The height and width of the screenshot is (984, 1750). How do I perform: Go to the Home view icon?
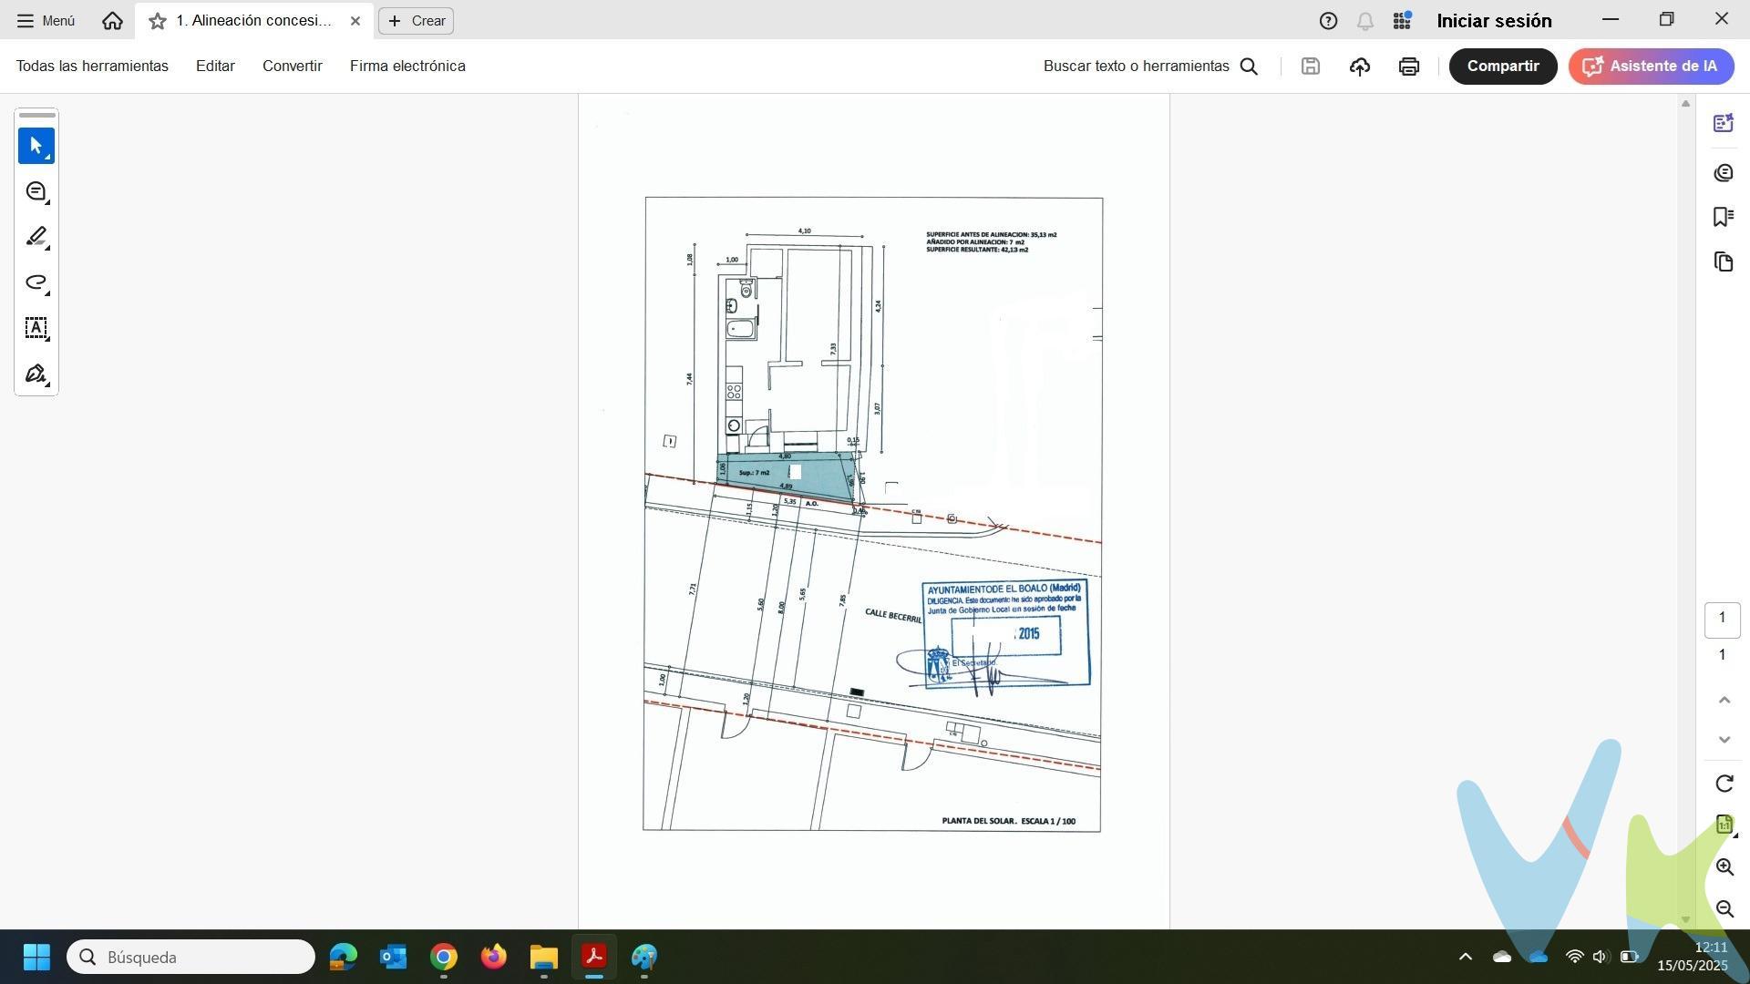112,20
